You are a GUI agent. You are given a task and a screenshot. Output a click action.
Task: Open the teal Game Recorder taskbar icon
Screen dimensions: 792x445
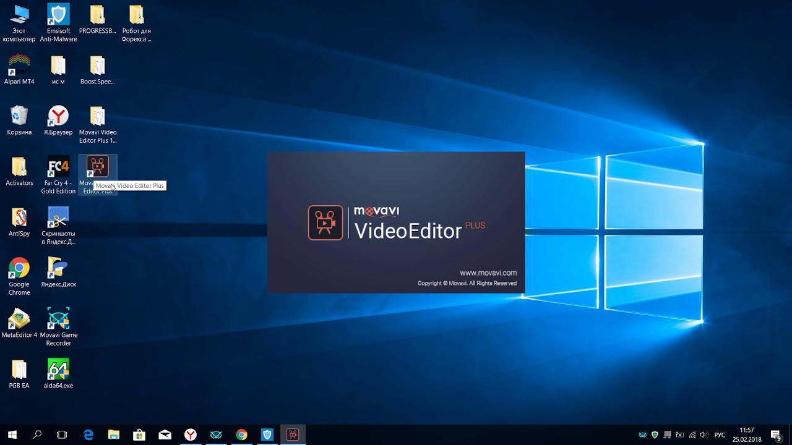[216, 435]
